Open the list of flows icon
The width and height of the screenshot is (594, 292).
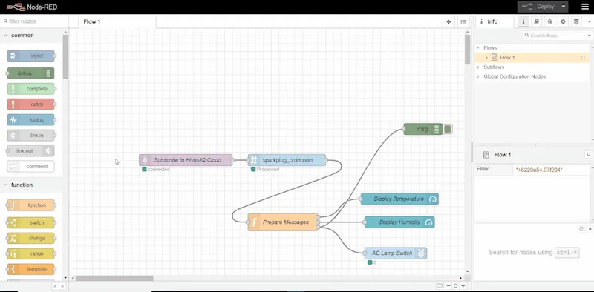[x=463, y=22]
